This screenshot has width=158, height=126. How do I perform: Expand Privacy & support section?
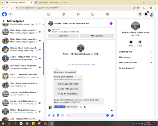point(136,68)
